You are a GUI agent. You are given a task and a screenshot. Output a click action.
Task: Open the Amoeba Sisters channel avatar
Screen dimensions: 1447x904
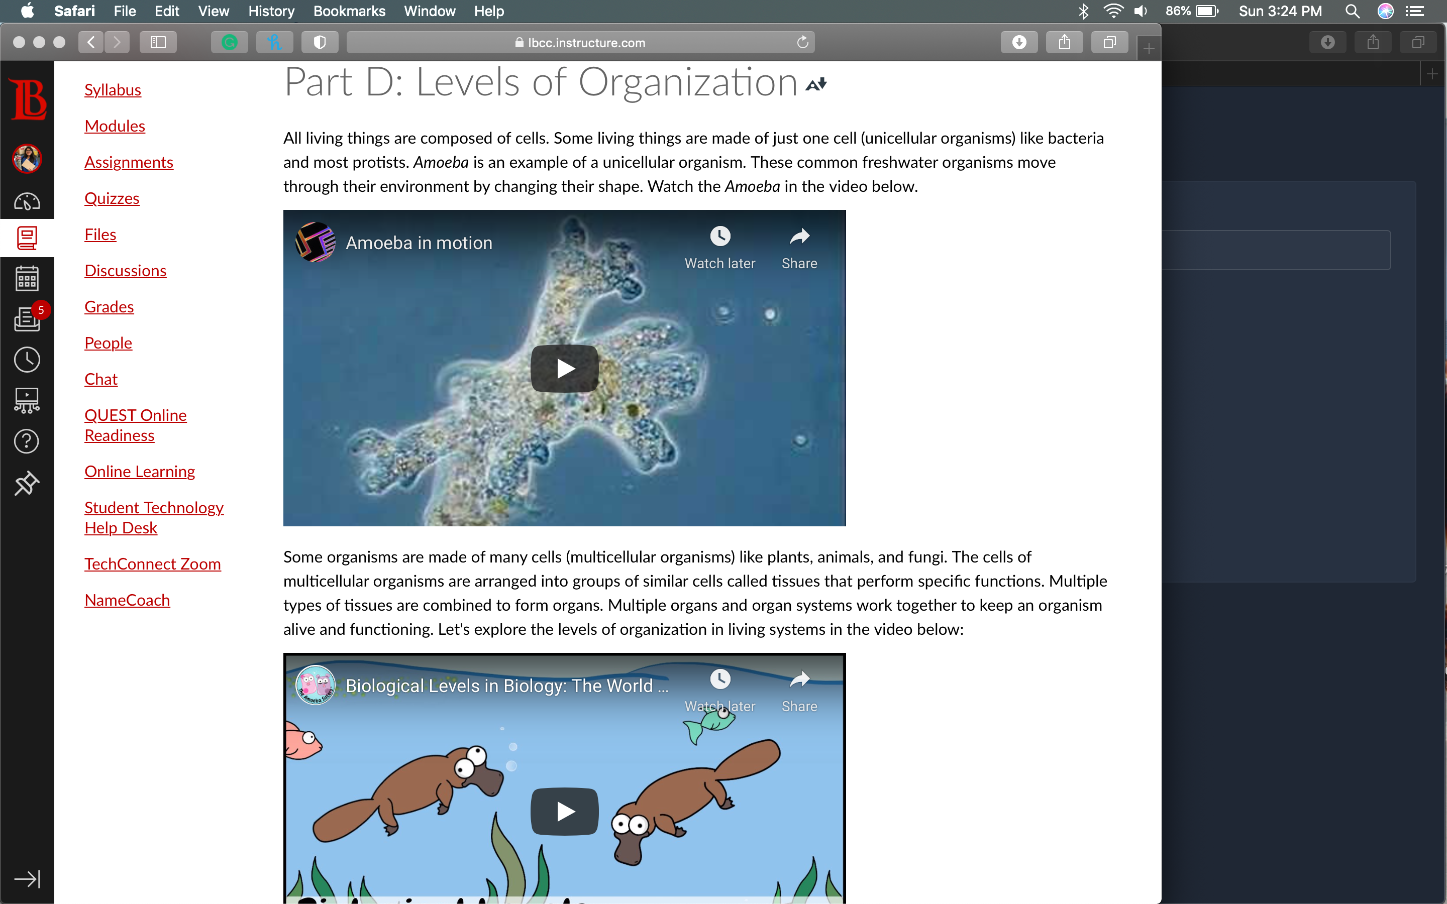(x=315, y=685)
